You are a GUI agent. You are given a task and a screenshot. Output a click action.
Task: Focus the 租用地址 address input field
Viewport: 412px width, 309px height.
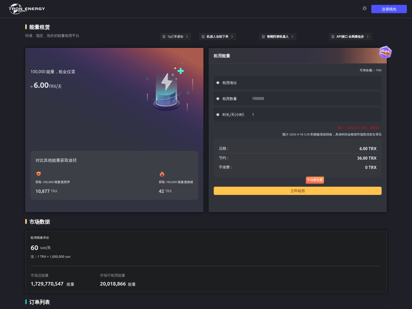pos(298,83)
